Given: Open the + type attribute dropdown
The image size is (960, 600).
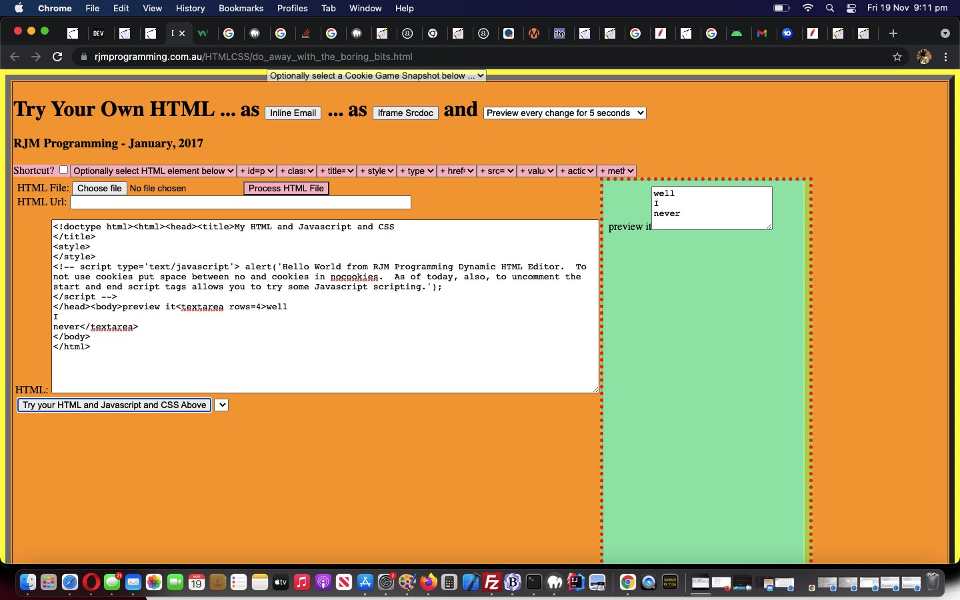Looking at the screenshot, I should (416, 171).
